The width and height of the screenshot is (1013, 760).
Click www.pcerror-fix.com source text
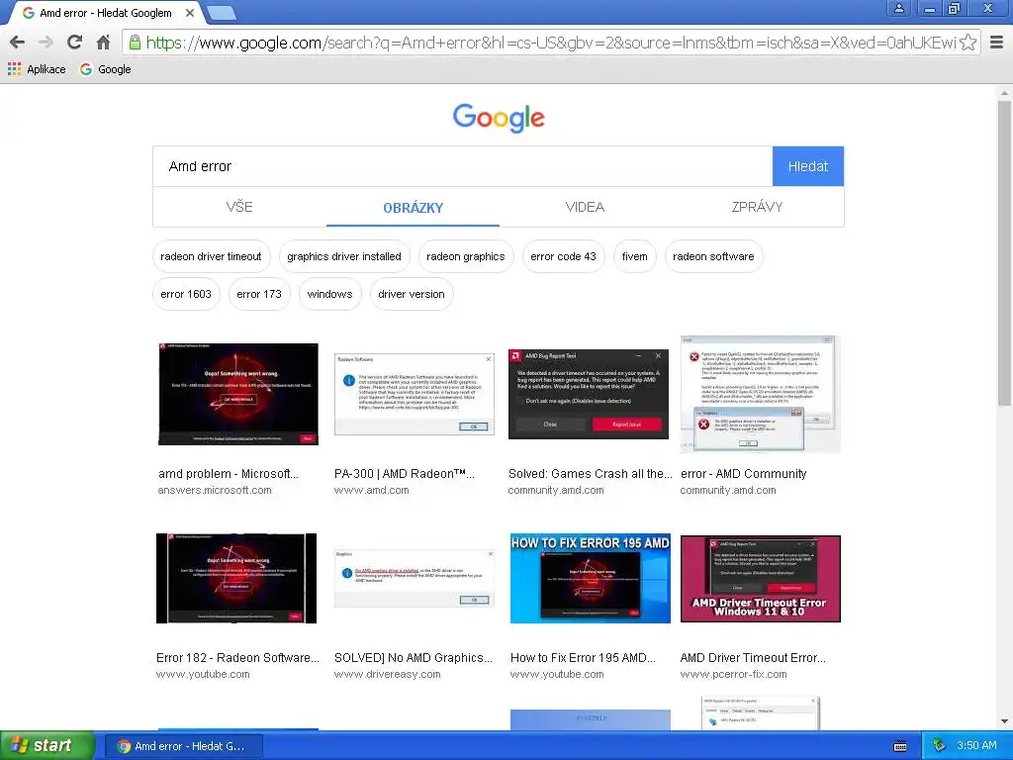pyautogui.click(x=733, y=675)
